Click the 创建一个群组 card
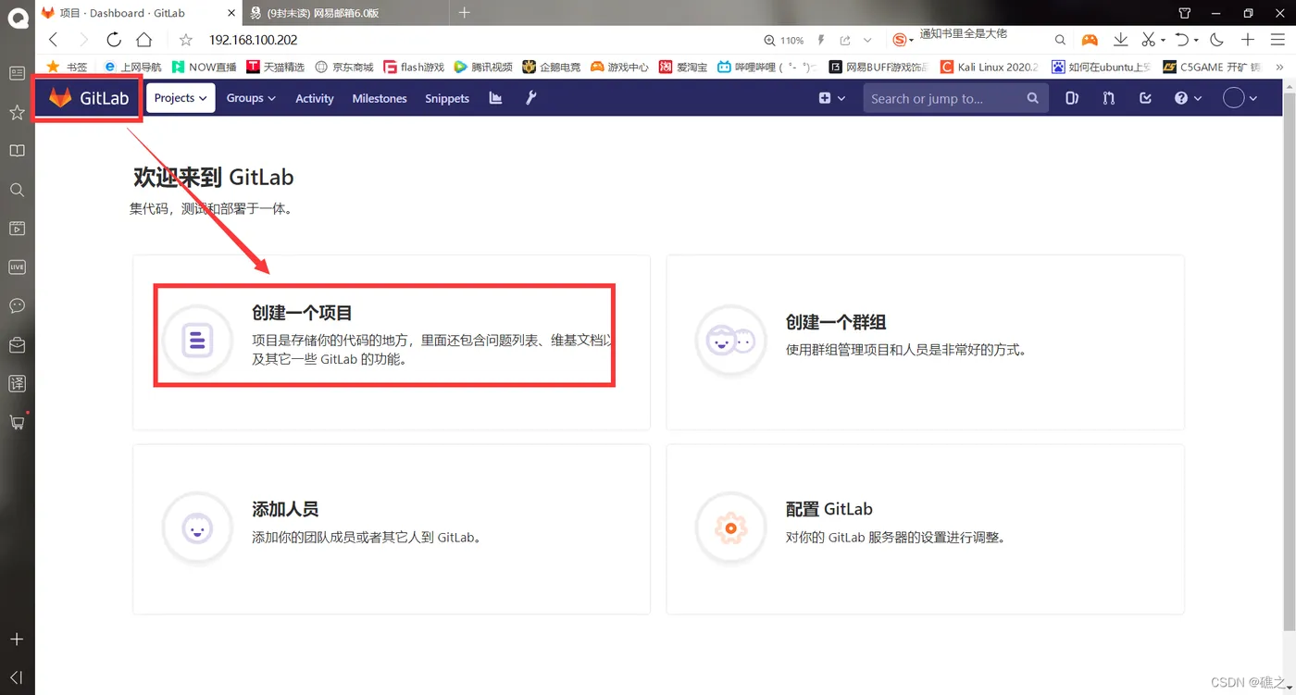The width and height of the screenshot is (1296, 695). 926,342
